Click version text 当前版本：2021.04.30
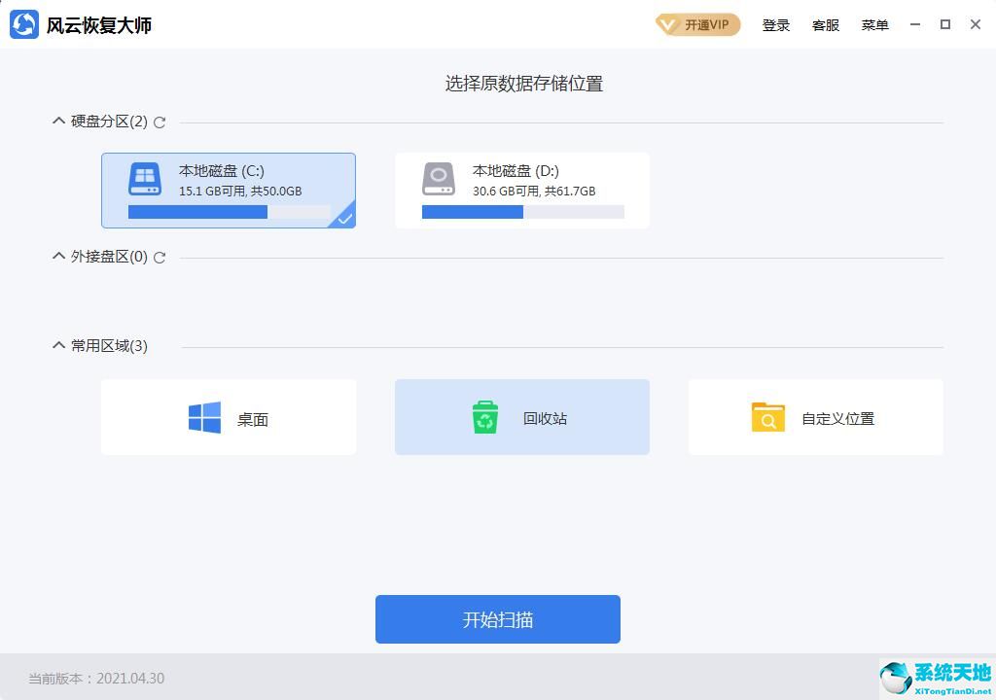This screenshot has height=700, width=996. pos(96,679)
